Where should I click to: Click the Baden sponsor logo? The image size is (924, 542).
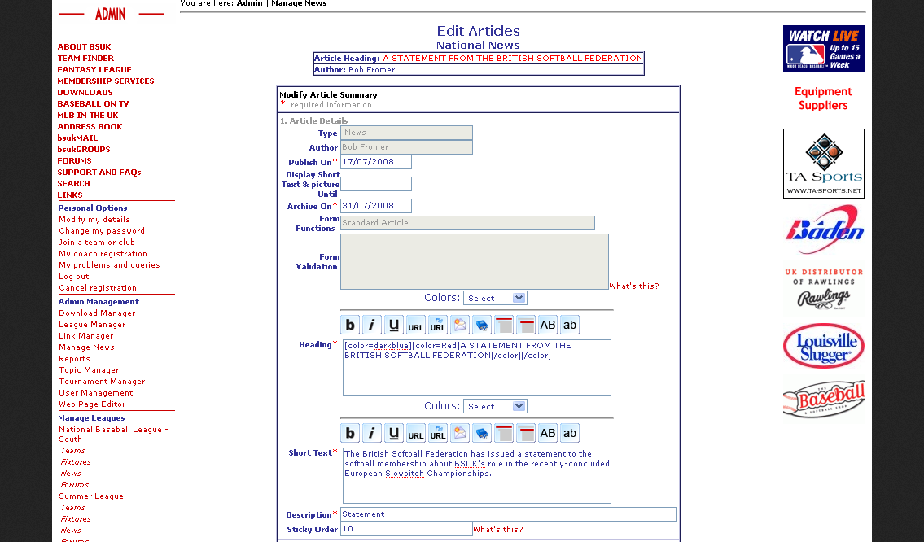pyautogui.click(x=823, y=229)
